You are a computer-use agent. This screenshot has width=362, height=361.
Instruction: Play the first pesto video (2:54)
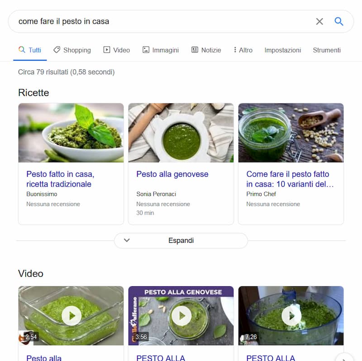(71, 316)
